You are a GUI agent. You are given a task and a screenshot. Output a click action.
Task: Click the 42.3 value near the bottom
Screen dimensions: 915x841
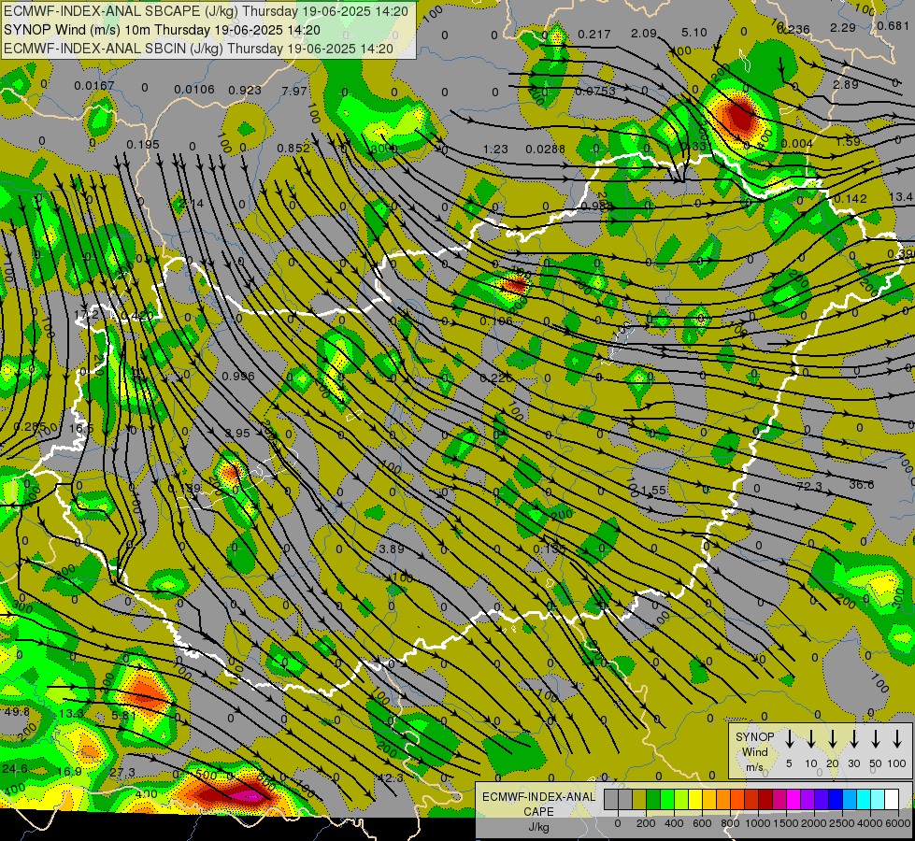click(x=391, y=778)
